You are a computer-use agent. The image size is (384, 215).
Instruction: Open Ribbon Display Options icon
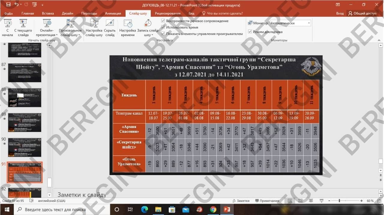click(x=338, y=5)
